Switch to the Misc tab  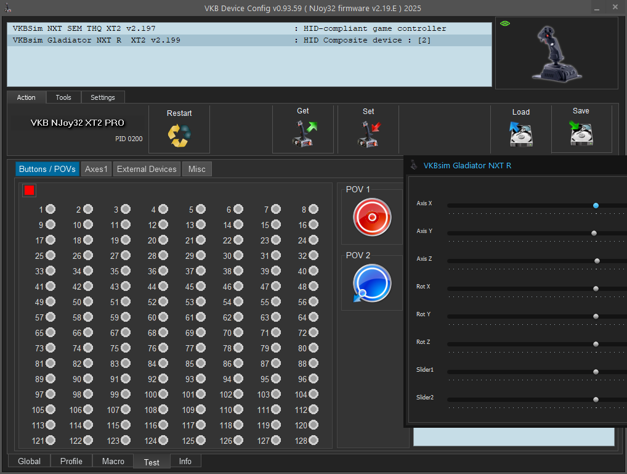(x=196, y=169)
